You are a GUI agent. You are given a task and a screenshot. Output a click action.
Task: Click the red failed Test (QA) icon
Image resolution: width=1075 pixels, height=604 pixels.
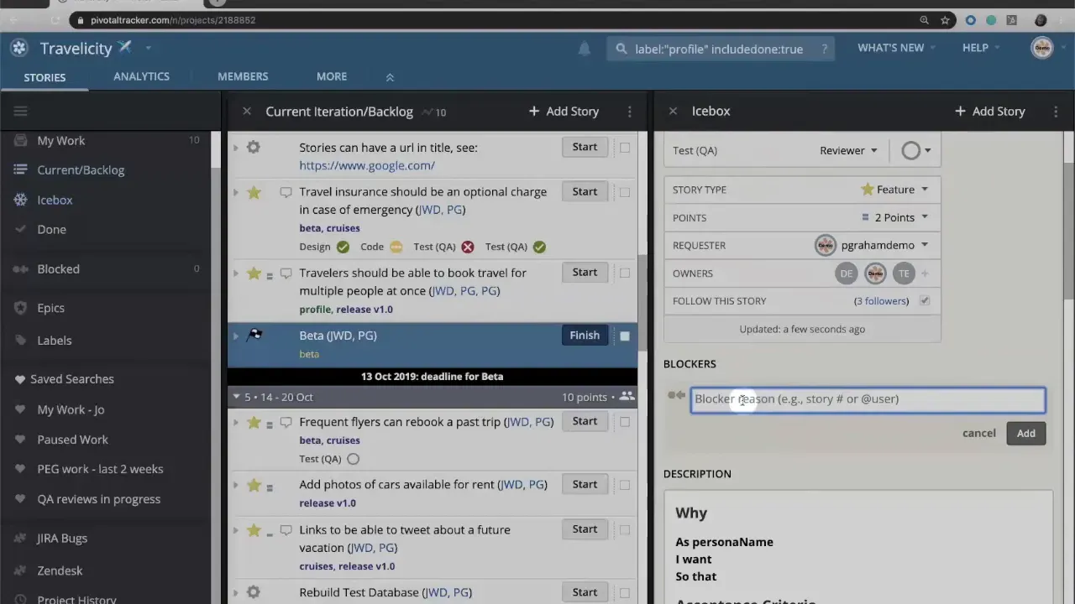(467, 247)
